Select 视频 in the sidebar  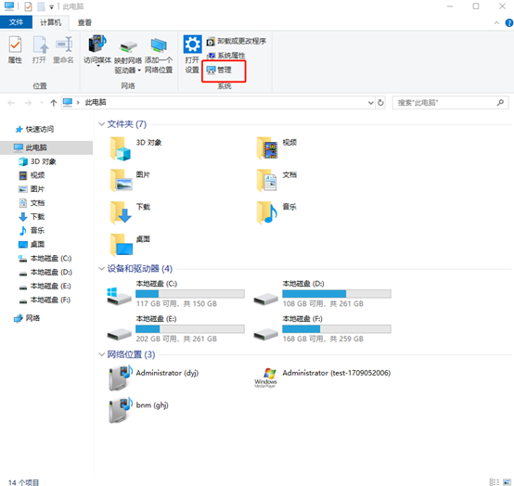32,175
